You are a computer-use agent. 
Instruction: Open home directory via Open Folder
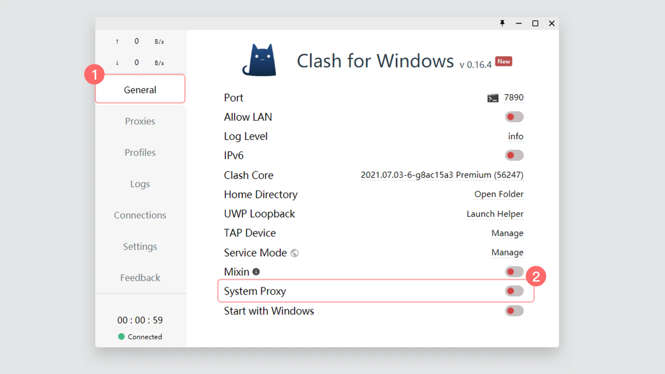[x=499, y=194]
